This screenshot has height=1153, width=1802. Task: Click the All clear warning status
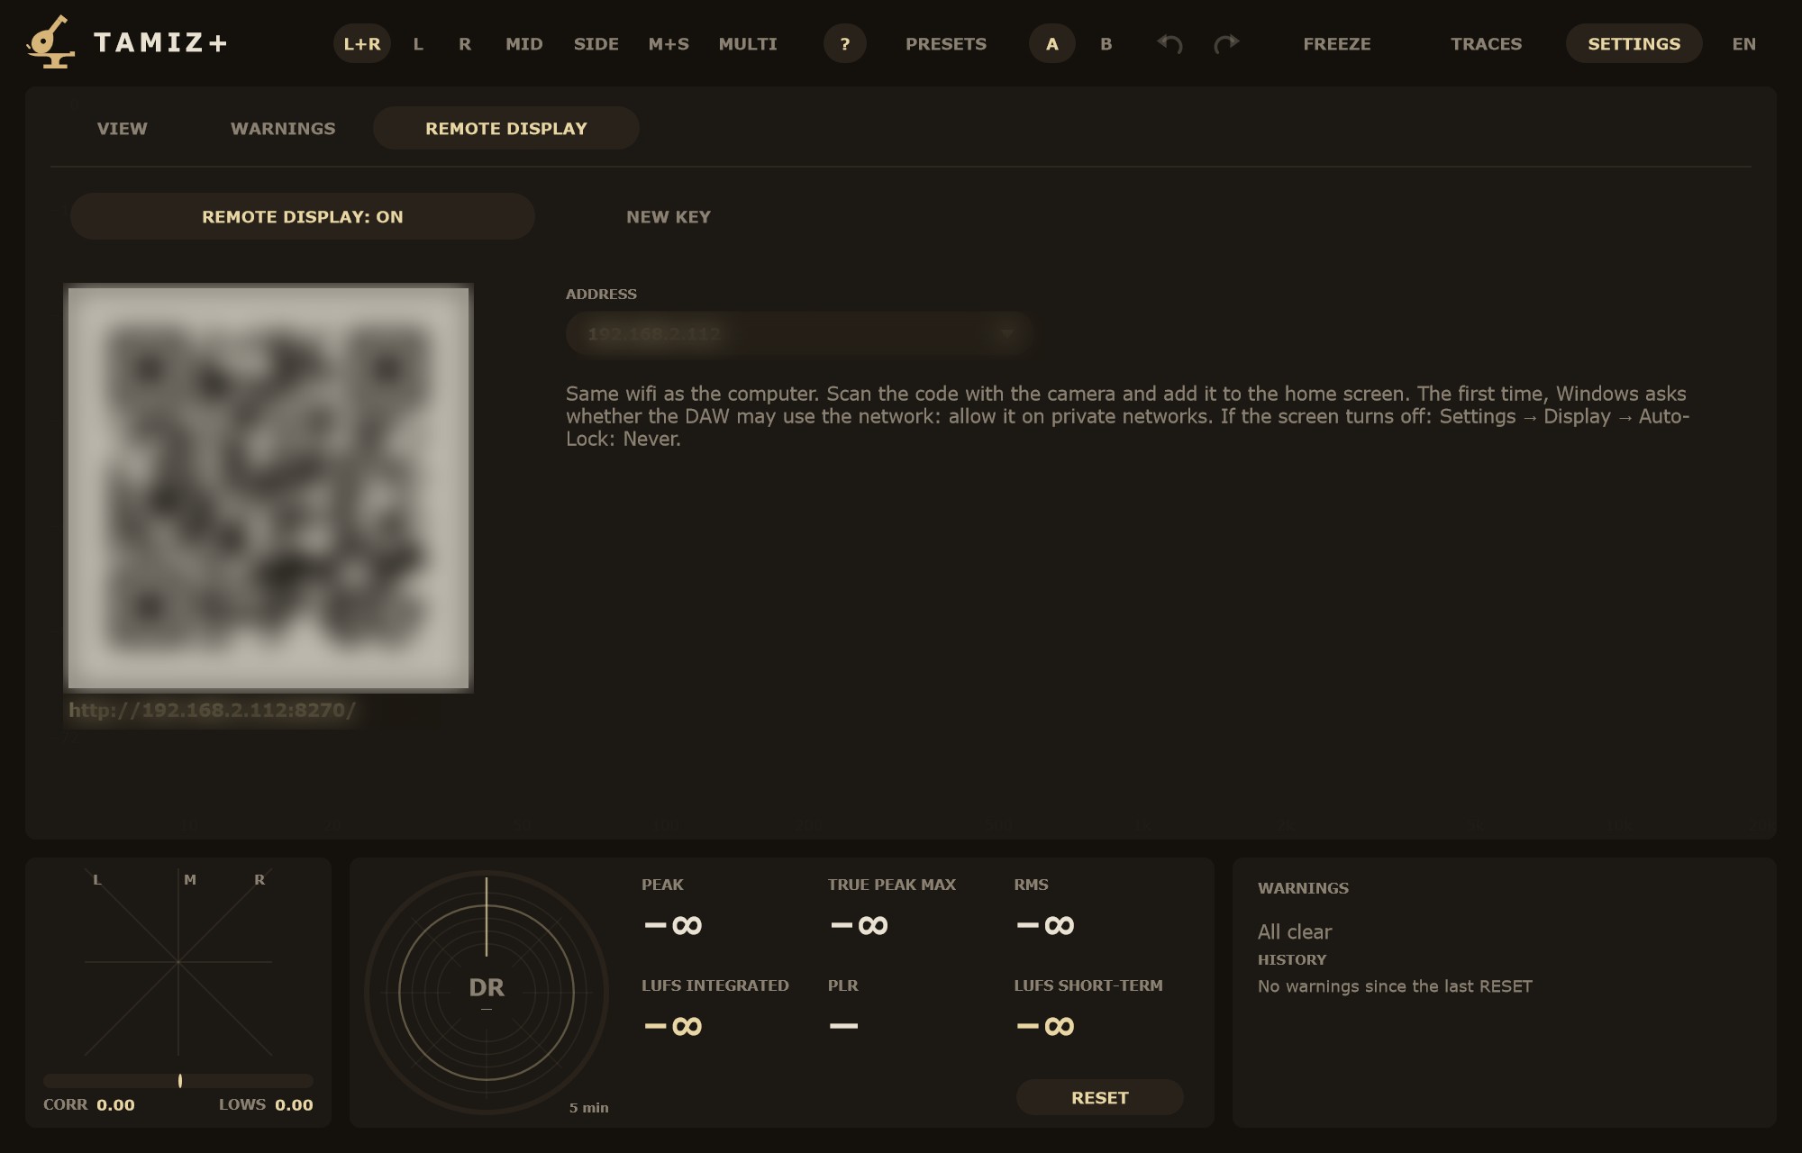click(x=1295, y=931)
